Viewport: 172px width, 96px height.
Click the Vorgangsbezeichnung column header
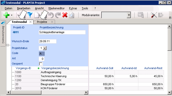(55, 68)
